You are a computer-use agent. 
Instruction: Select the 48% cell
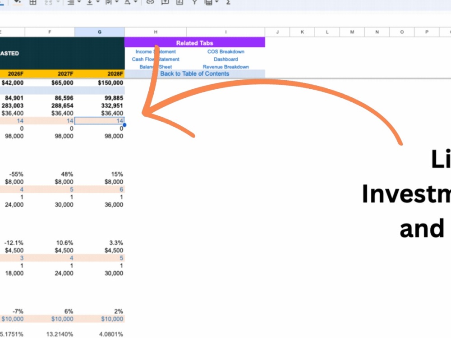coord(50,174)
